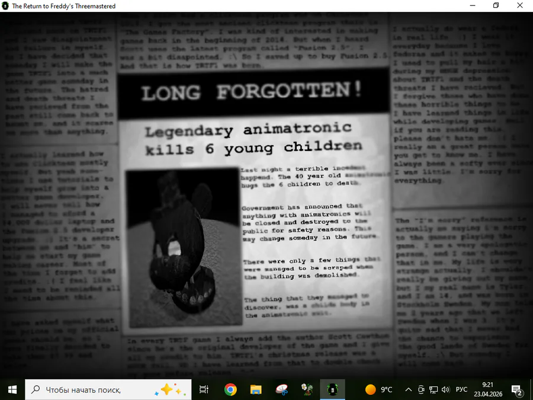
Task: Click the paragraph "There were only a few things"
Action: [311, 268]
